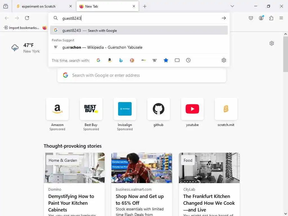Click the Home & Garden story image
Image resolution: width=288 pixels, height=216 pixels.
coord(74,168)
